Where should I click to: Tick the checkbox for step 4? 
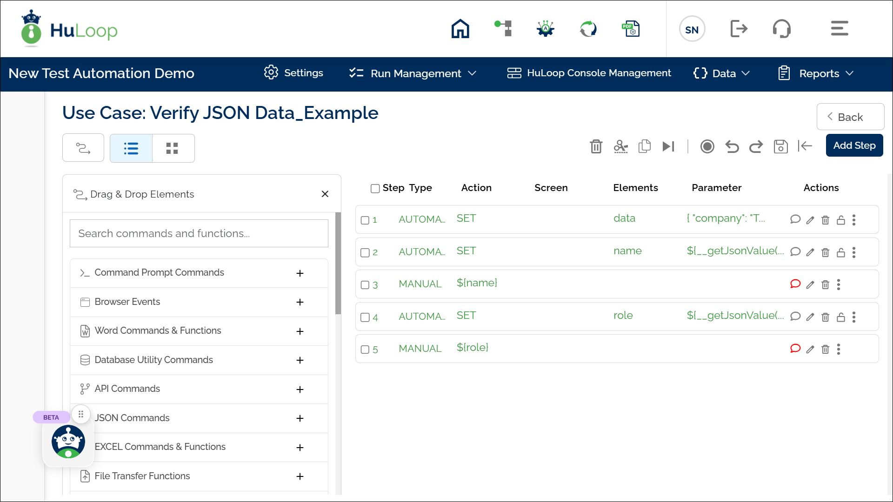[365, 317]
